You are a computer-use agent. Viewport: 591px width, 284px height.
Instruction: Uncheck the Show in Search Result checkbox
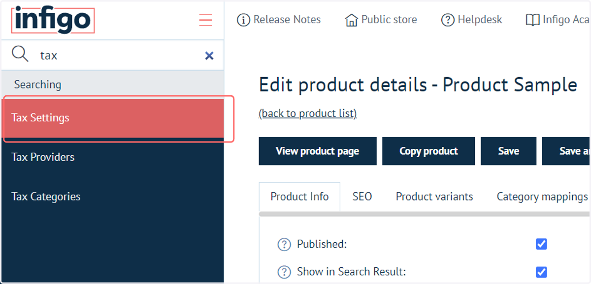coord(541,272)
